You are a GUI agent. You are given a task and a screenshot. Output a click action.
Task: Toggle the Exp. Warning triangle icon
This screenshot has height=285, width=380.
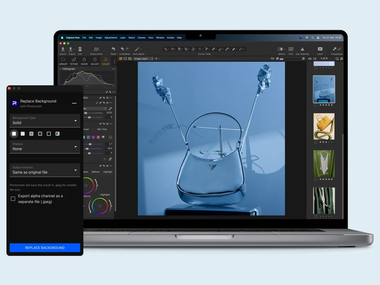tap(302, 49)
